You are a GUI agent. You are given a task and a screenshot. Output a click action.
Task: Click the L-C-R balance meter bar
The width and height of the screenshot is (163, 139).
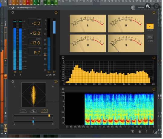coord(34,121)
